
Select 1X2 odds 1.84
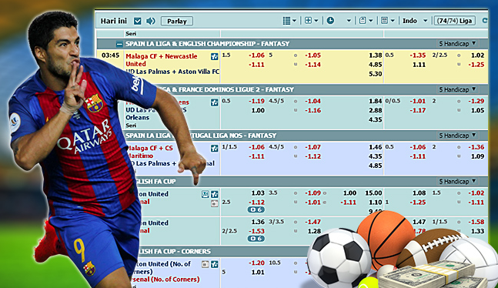pos(375,101)
